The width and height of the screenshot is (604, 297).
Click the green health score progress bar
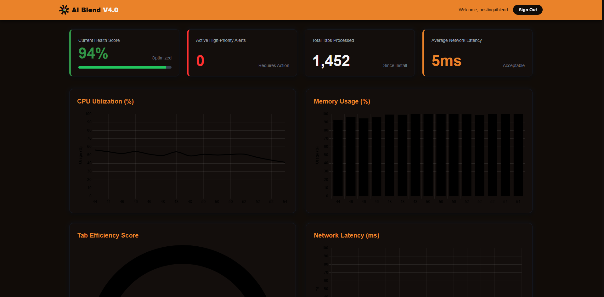tap(125, 67)
